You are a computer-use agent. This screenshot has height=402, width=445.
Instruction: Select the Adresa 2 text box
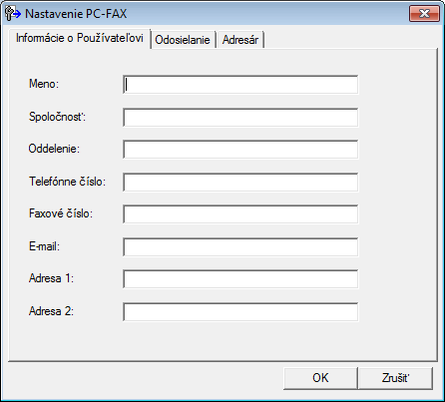coord(240,311)
